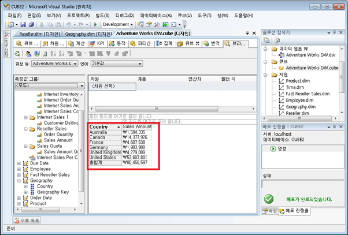Open the vertical 도구 상자 side tab

pos(6,44)
